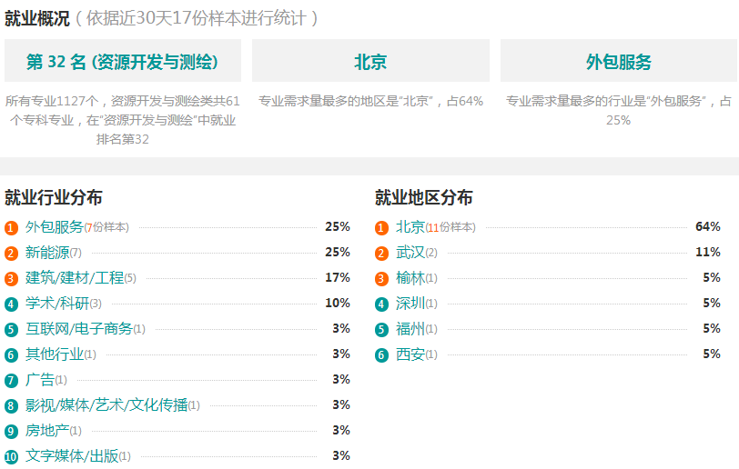
Task: Open the 房地产 industry link
Action: (47, 431)
